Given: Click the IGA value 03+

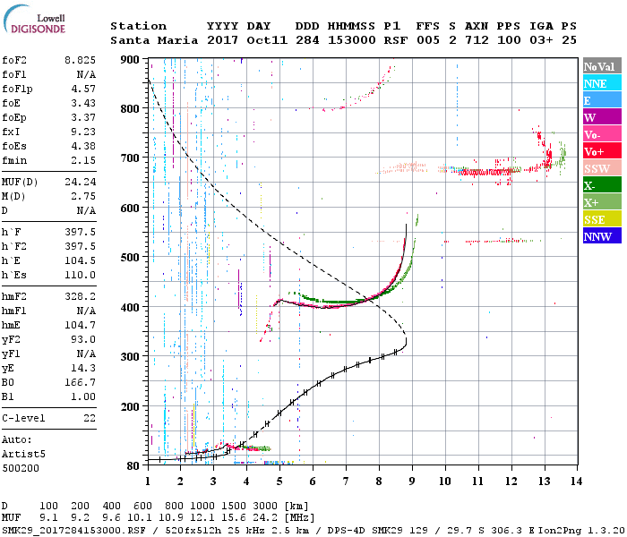Looking at the screenshot, I should click(x=541, y=40).
